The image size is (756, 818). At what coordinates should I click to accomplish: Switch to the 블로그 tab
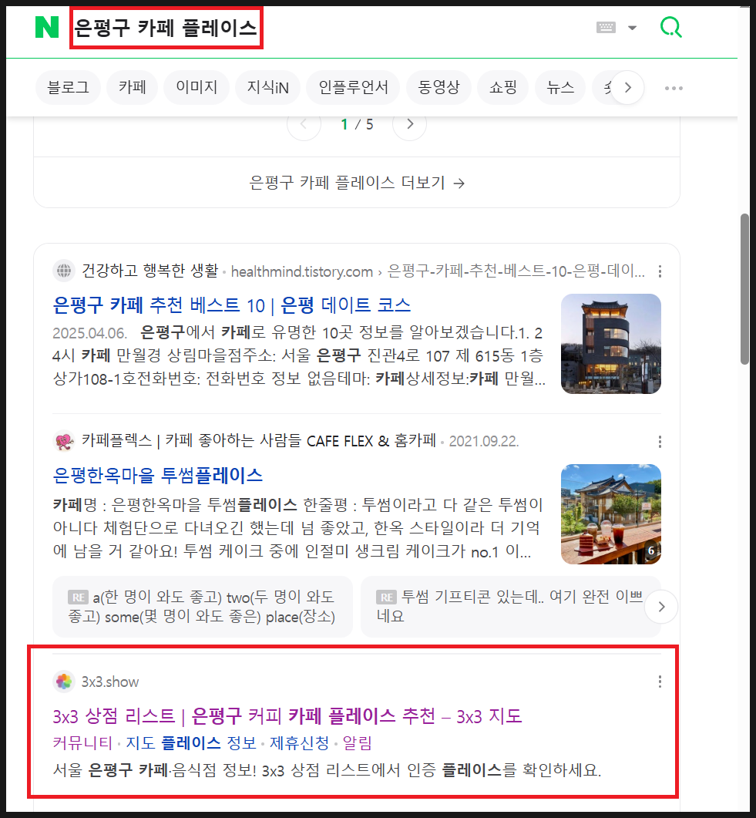coord(68,88)
